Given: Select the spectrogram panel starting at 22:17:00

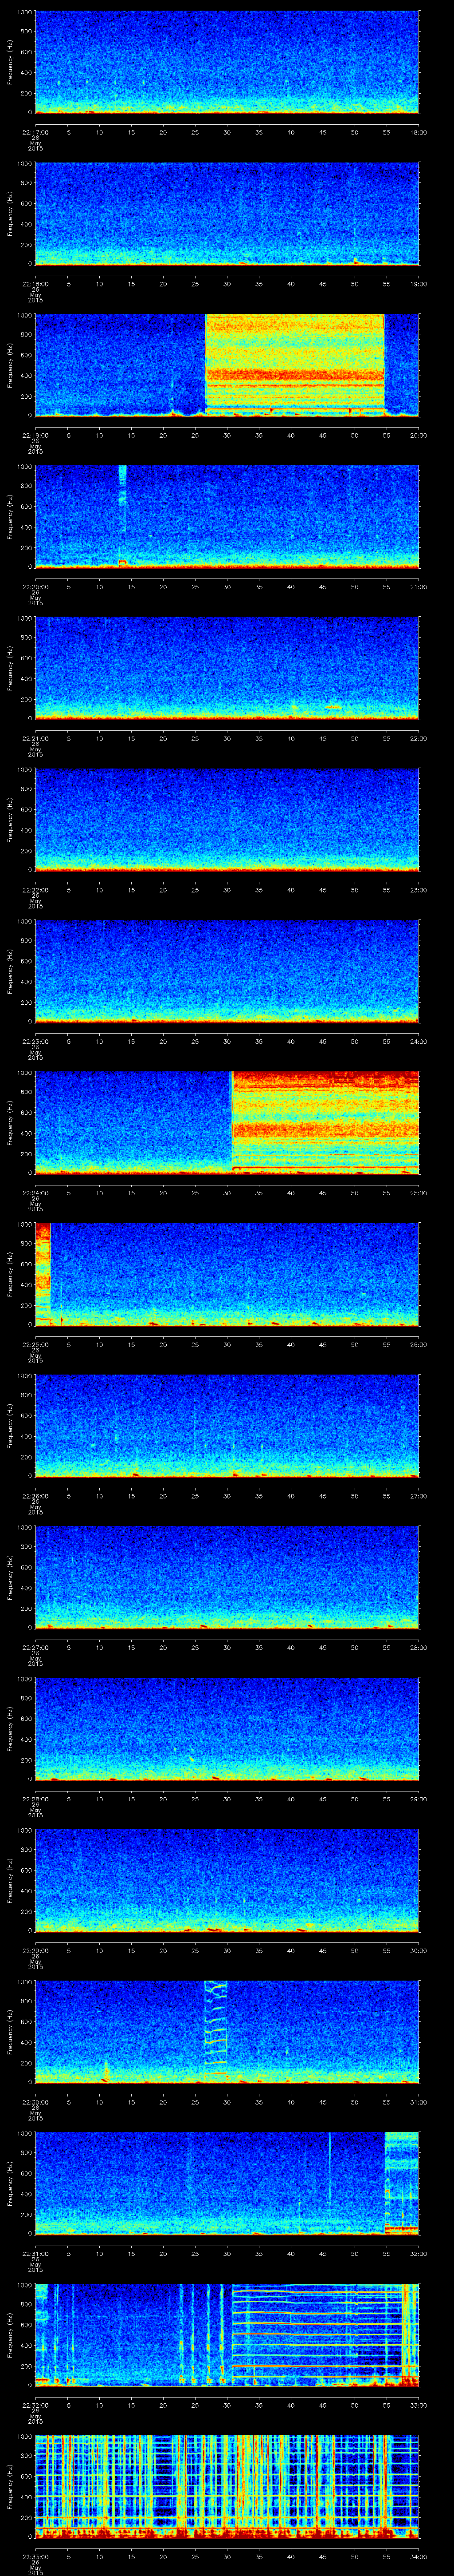Looking at the screenshot, I should [227, 62].
